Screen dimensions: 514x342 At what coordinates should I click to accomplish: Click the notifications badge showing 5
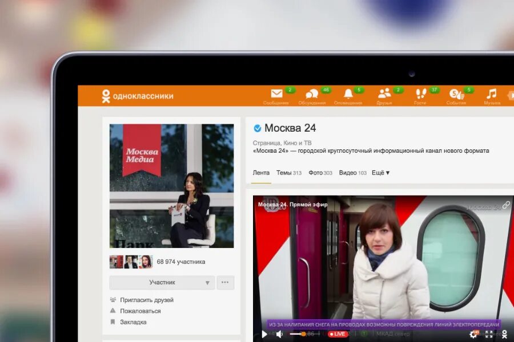tap(359, 89)
